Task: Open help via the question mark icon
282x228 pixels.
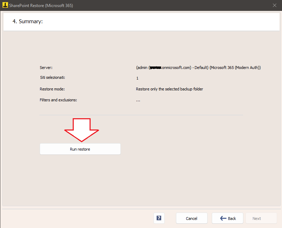Action: click(159, 218)
